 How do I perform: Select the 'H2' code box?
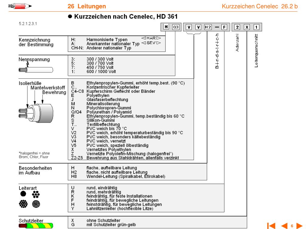pos(208,27)
